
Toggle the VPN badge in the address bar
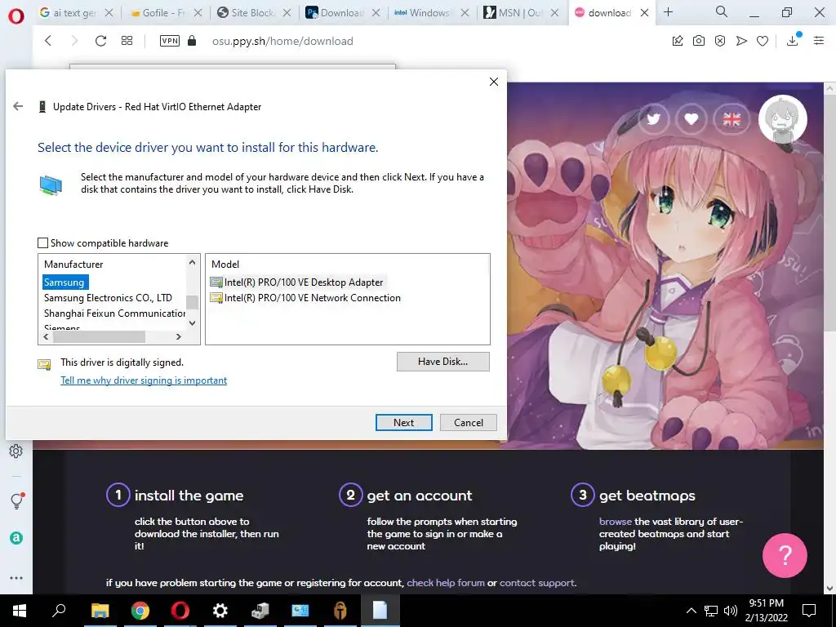[x=170, y=41]
